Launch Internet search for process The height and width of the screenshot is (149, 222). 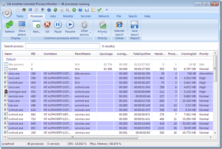coord(119,28)
